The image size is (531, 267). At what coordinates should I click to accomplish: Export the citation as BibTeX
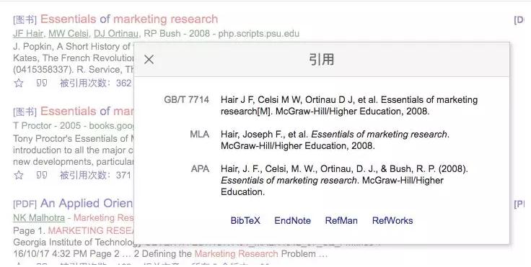tap(245, 221)
